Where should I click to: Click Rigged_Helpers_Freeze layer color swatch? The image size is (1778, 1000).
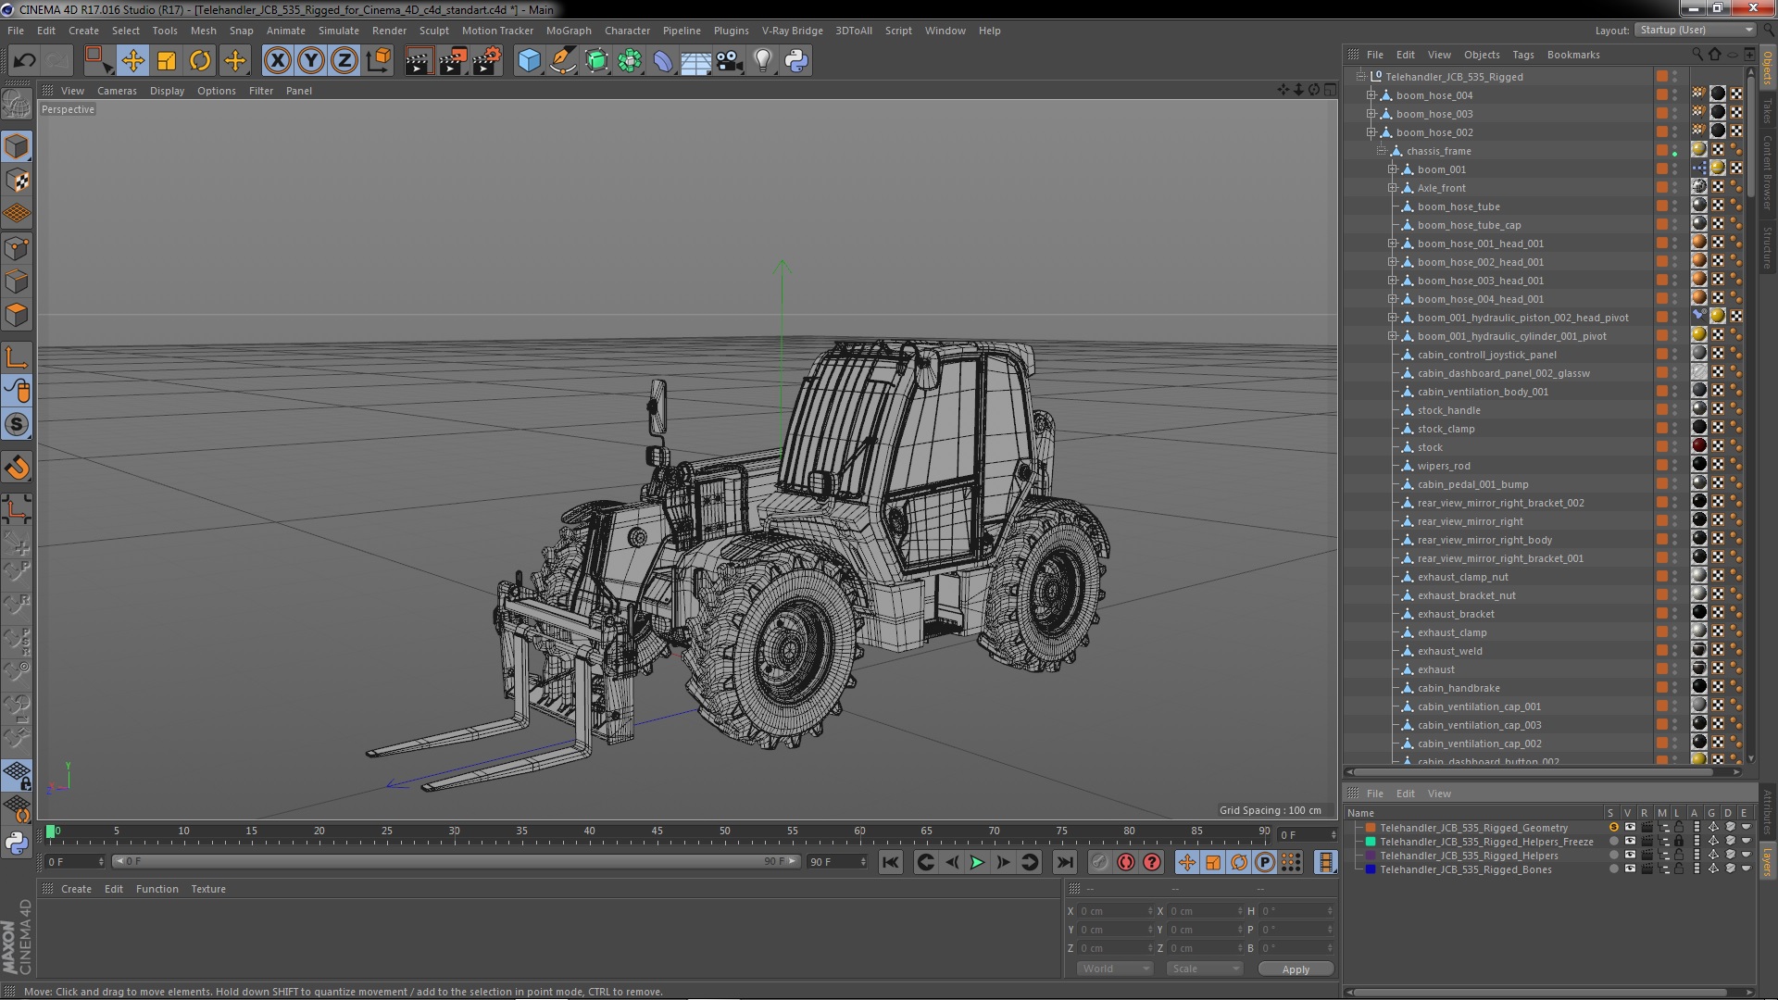click(1371, 842)
